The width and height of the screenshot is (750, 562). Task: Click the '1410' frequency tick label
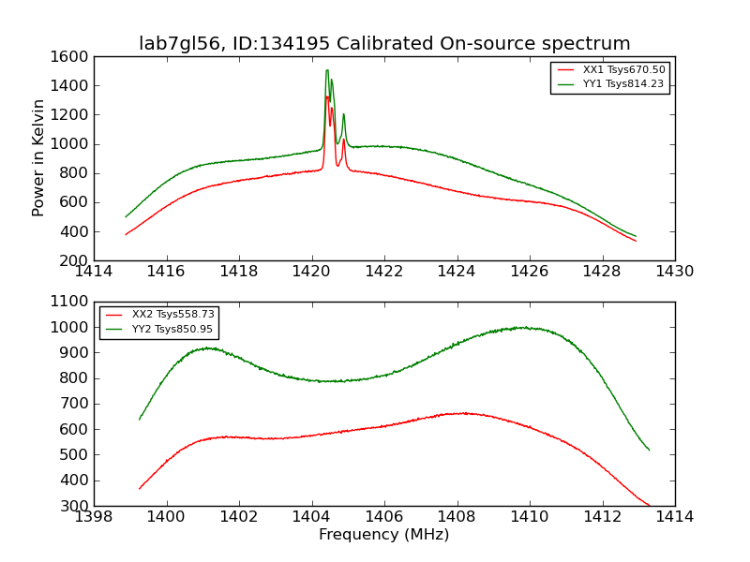530,517
